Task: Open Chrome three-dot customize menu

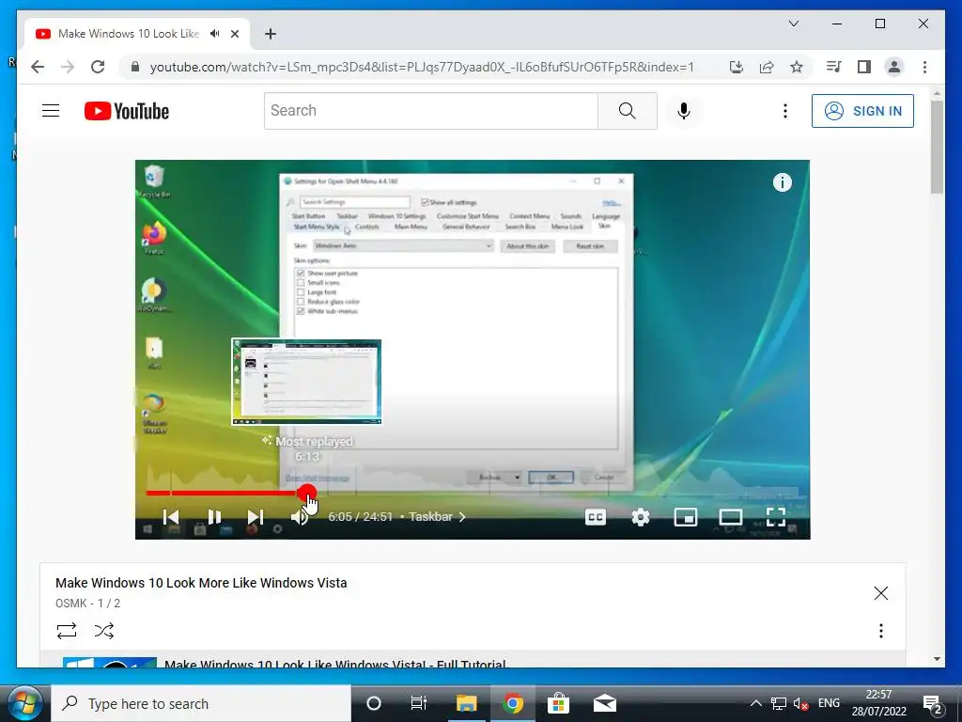Action: click(x=924, y=67)
